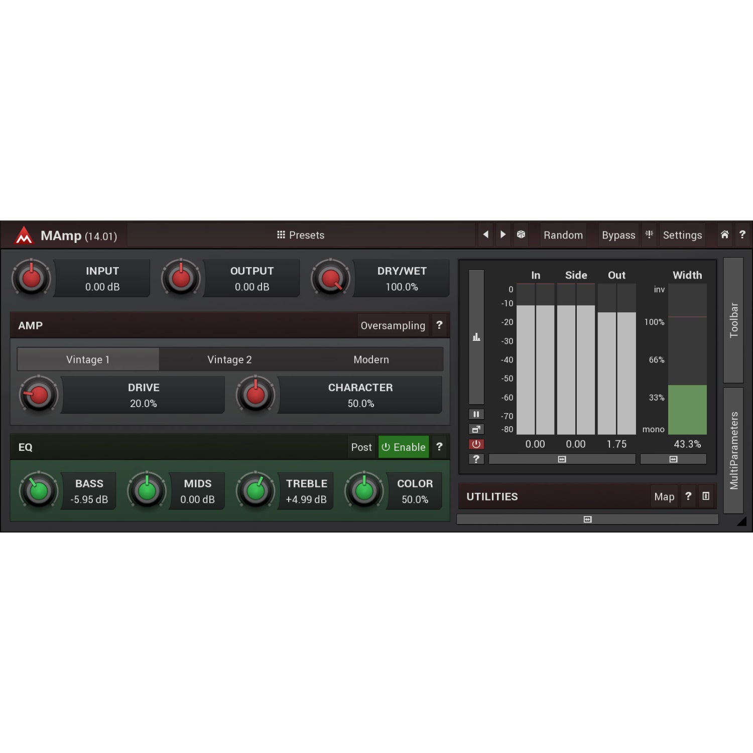This screenshot has width=753, height=753.
Task: Click the OUTPUT 0.00 dB value field
Action: (x=252, y=278)
